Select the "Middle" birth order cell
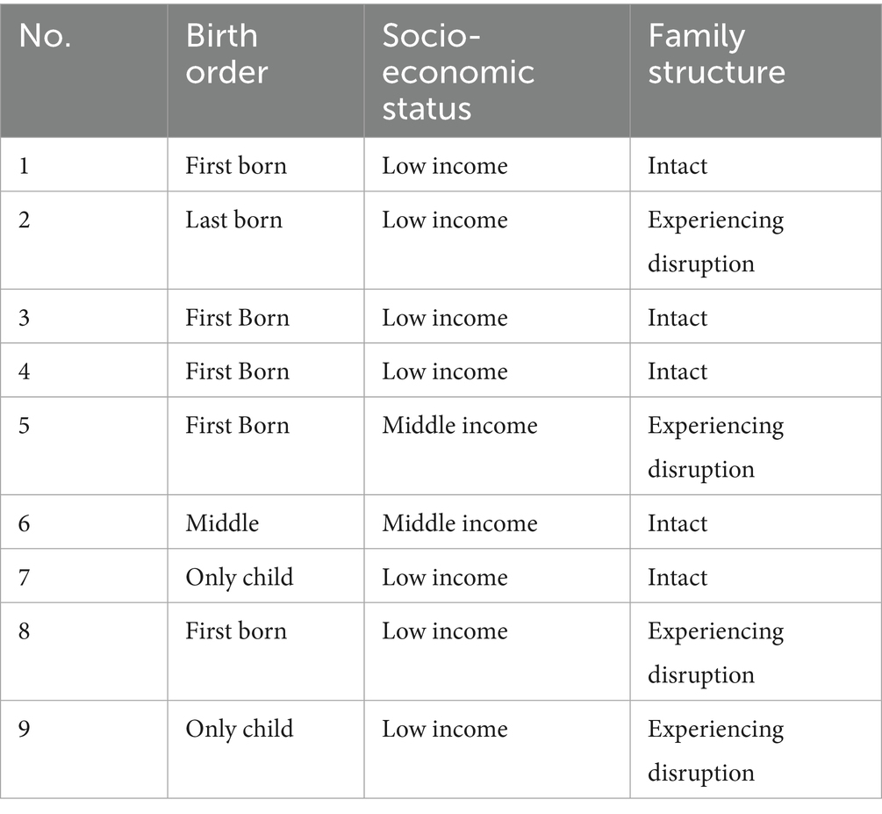This screenshot has width=882, height=814. [x=222, y=523]
